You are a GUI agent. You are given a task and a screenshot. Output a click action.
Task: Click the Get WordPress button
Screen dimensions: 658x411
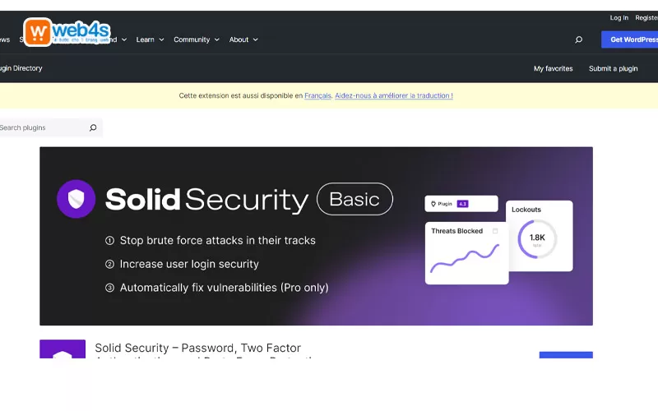tap(632, 39)
